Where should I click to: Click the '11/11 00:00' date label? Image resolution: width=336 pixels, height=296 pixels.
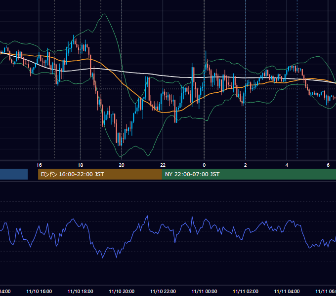[x=204, y=291]
